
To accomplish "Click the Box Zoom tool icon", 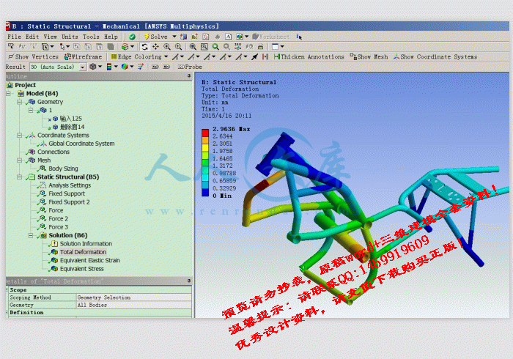I will coord(178,47).
